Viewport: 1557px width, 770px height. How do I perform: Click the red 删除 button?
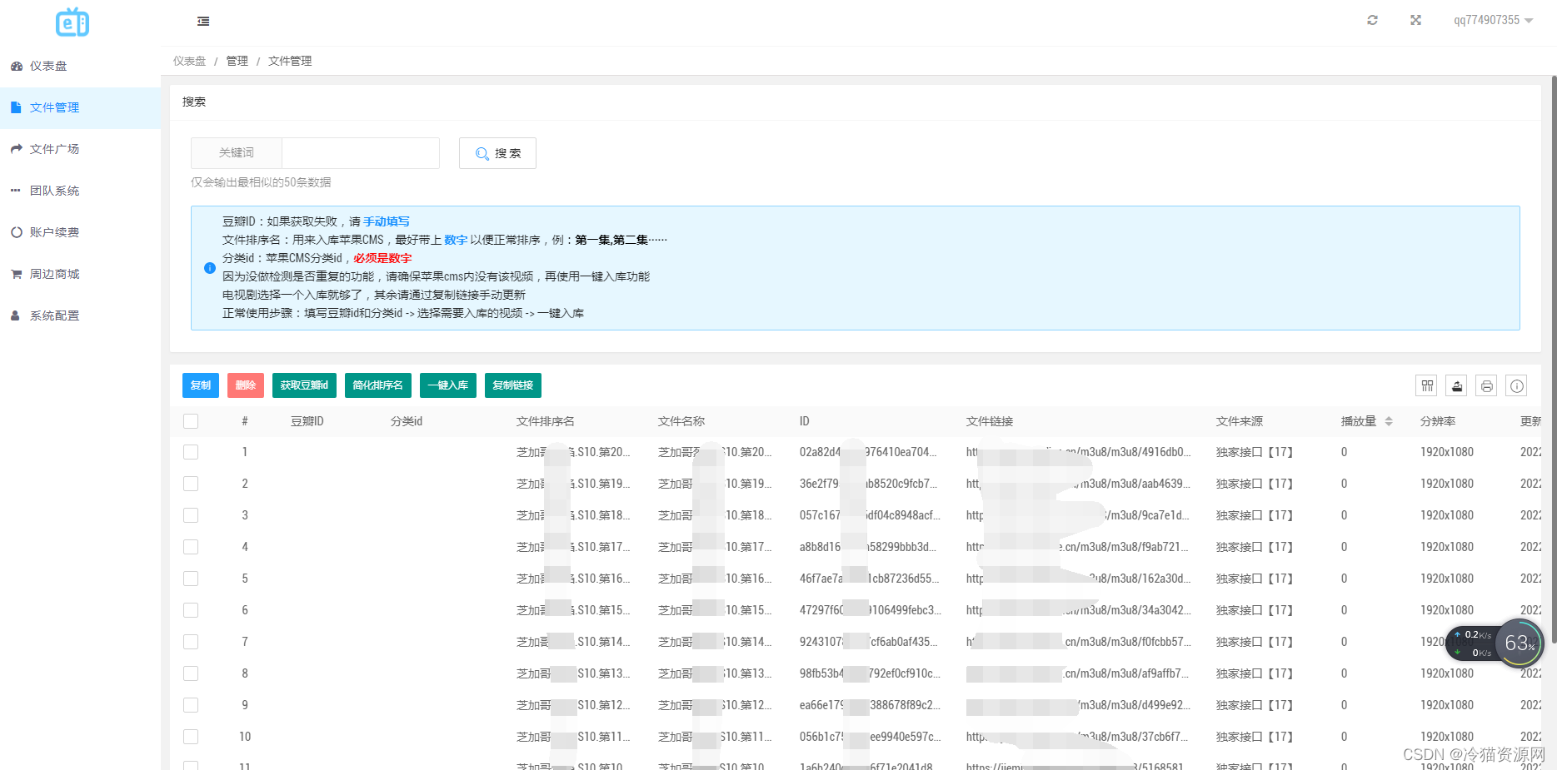point(246,385)
